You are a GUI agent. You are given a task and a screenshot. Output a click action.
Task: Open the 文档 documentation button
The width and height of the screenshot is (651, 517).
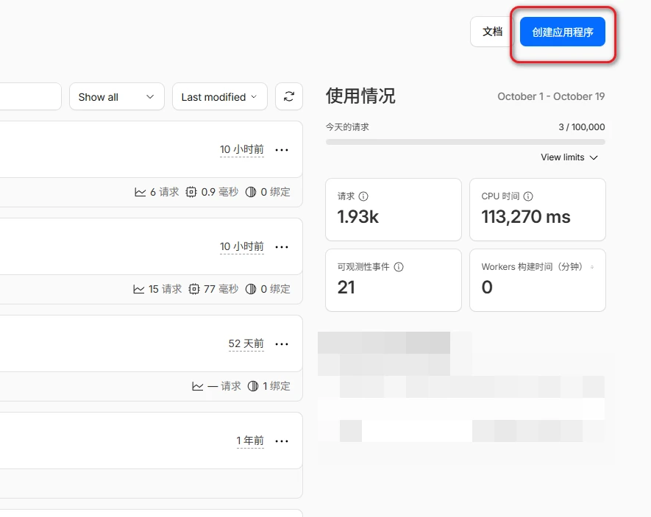pos(492,32)
